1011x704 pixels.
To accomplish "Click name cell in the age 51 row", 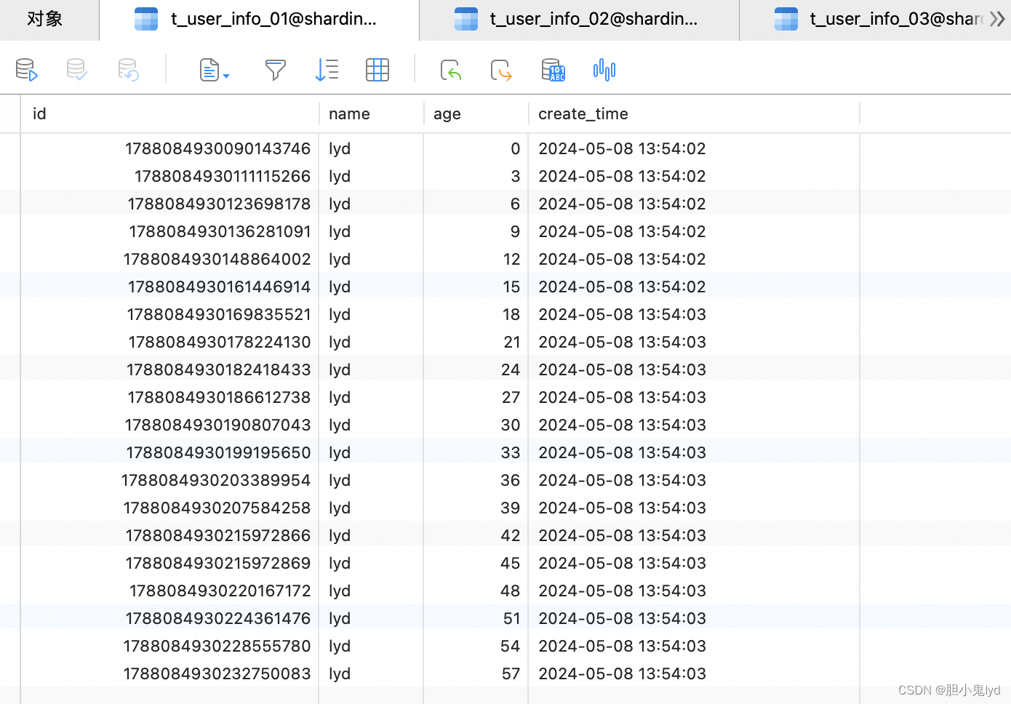I will [371, 618].
